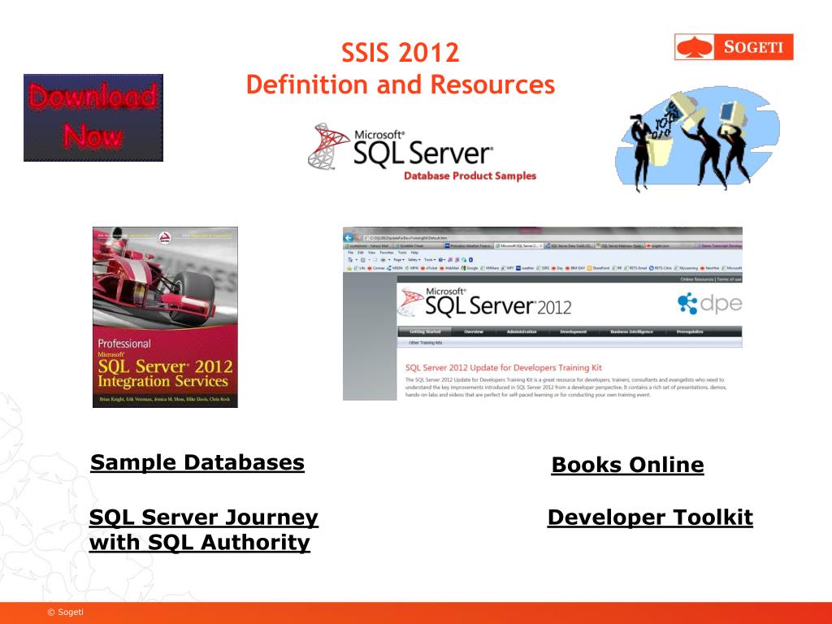
Task: Click the SQL Server 2012 logo in the web page screenshot
Action: 485,302
